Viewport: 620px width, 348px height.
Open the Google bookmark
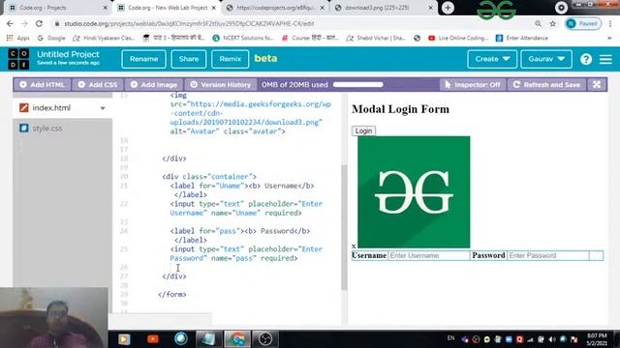[x=51, y=38]
